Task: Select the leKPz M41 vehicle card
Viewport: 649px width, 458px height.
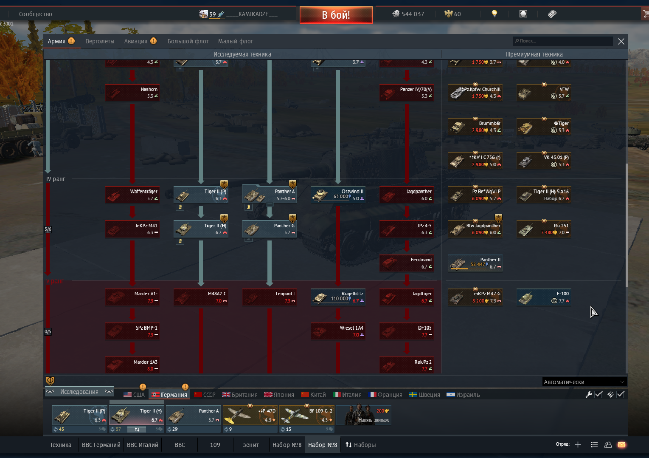Action: pos(132,229)
